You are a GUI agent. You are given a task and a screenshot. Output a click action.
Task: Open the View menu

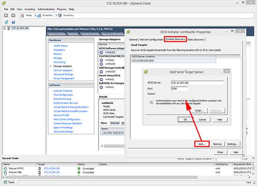click(20, 9)
